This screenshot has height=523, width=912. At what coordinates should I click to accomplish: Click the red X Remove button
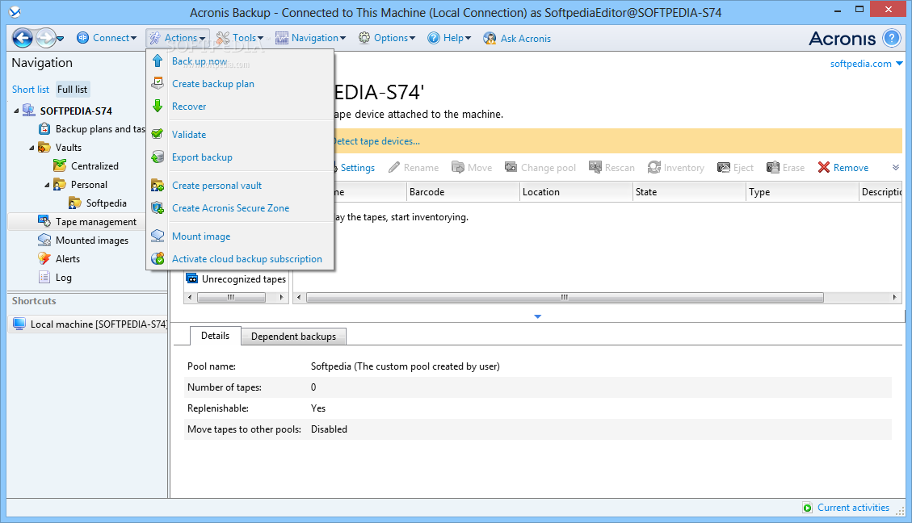(x=843, y=168)
